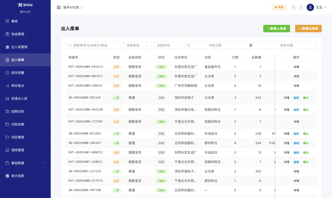Click the 统计报表 chart icon
Image resolution: width=332 pixels, height=198 pixels.
7,176
